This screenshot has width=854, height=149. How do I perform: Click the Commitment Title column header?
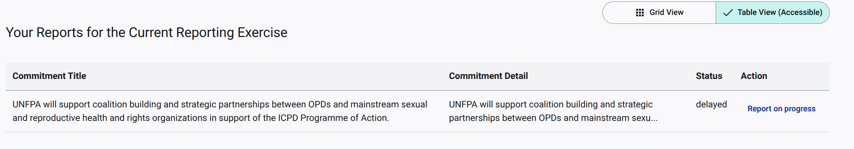[x=49, y=76]
